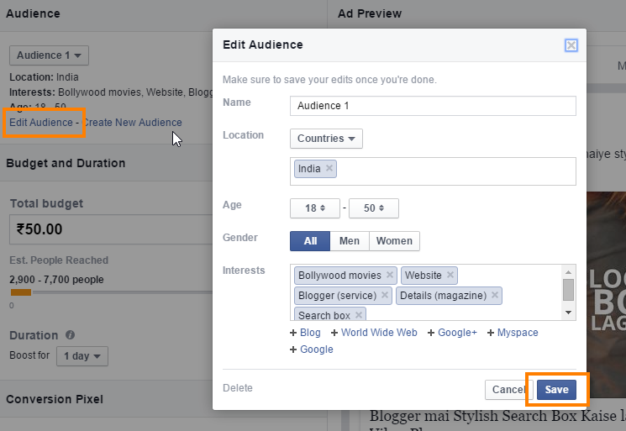Click interests list scrollbar down arrow
The image size is (626, 431).
[x=569, y=313]
